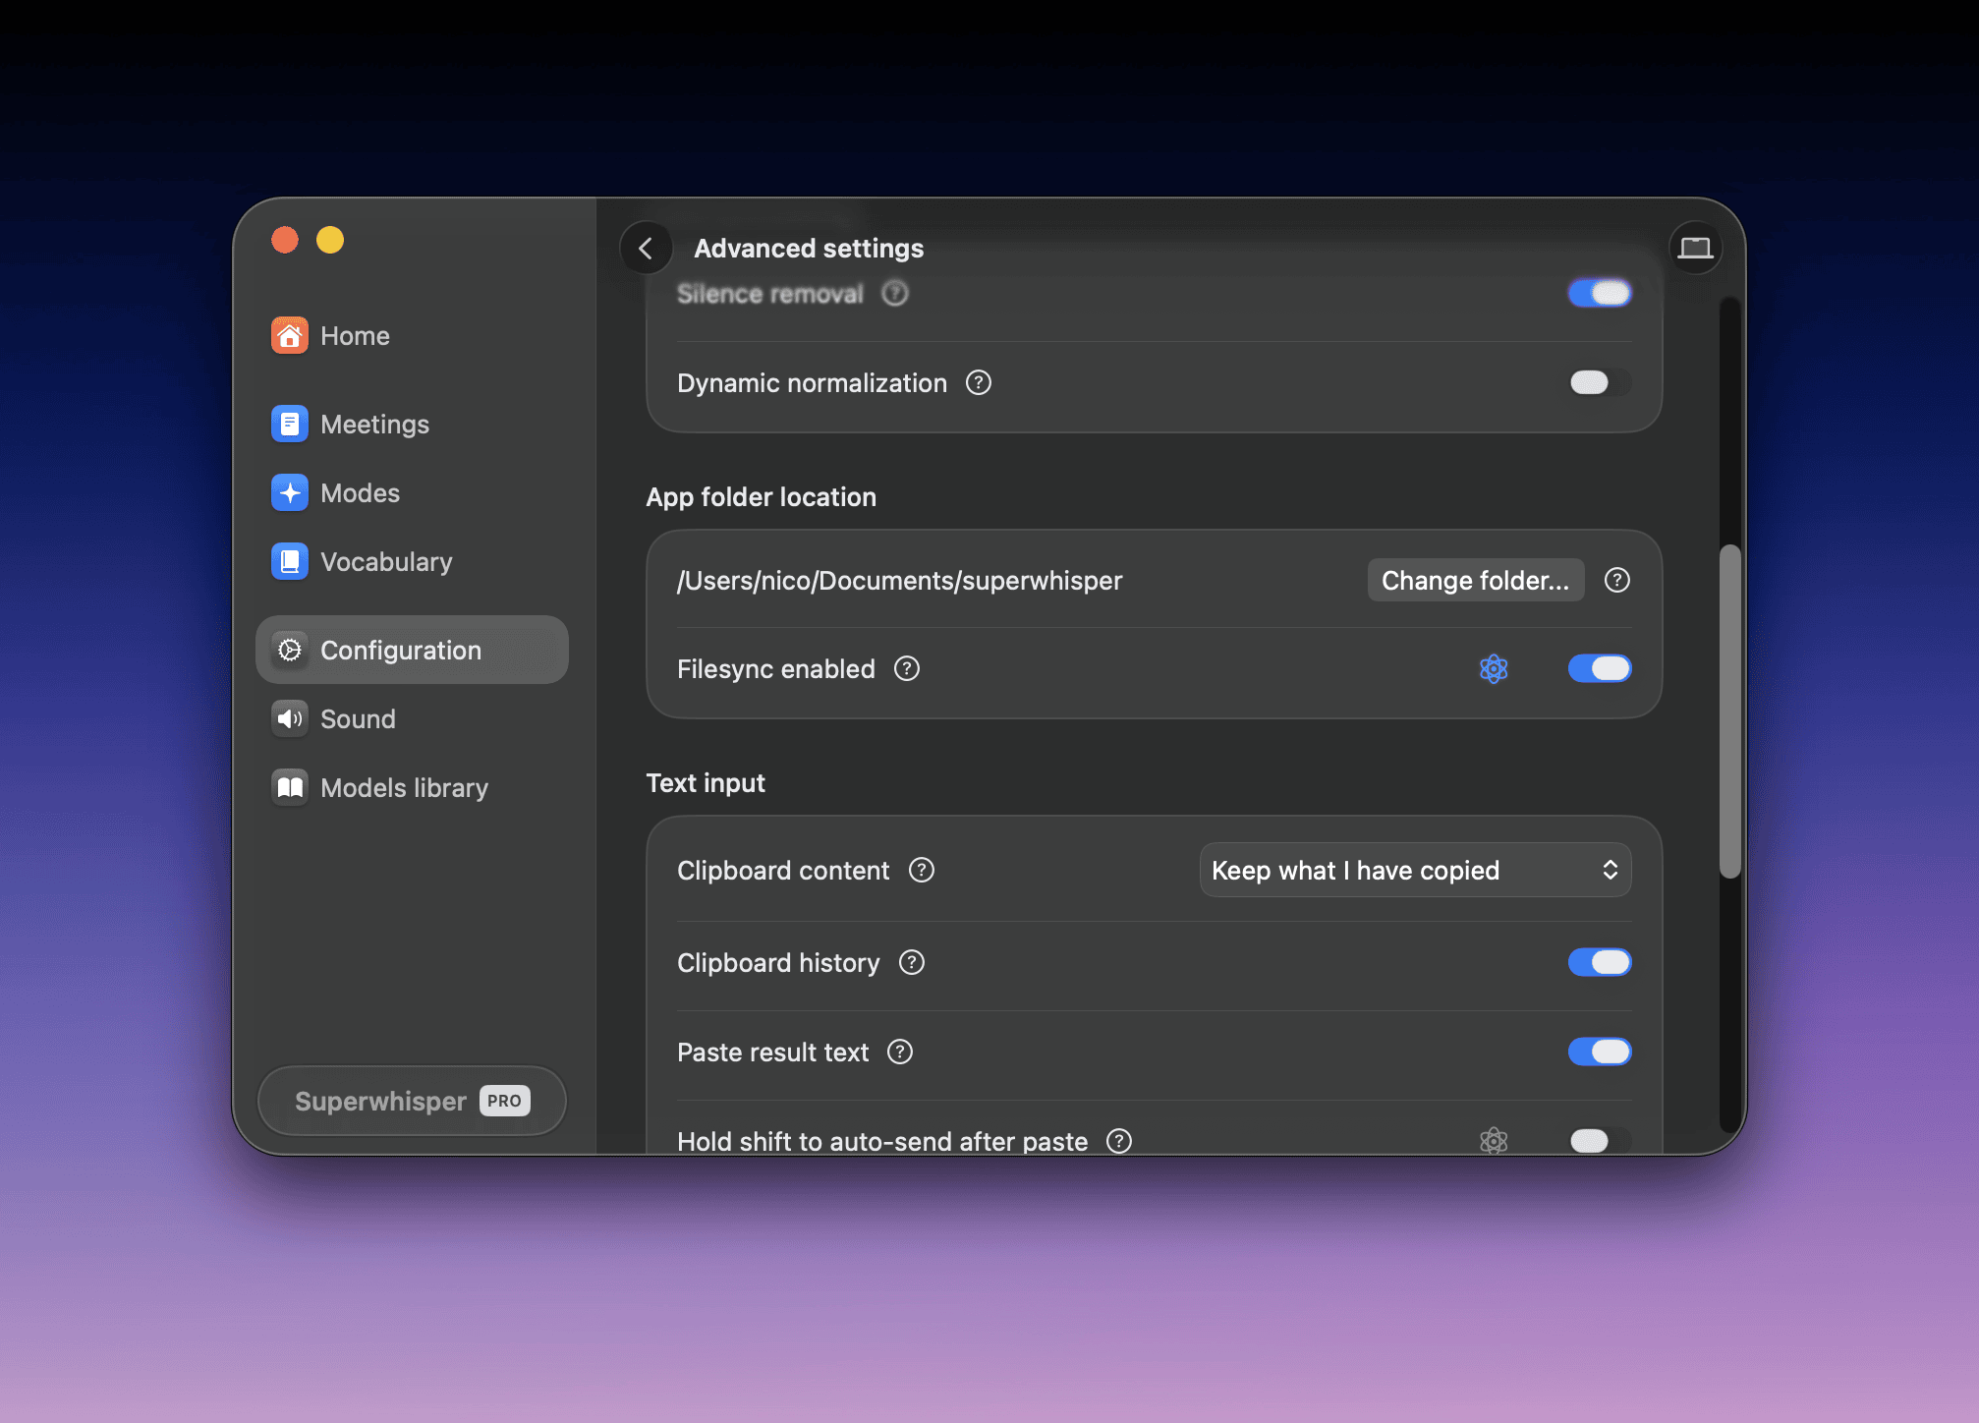
Task: Click the Vocabulary book icon
Action: coord(289,561)
